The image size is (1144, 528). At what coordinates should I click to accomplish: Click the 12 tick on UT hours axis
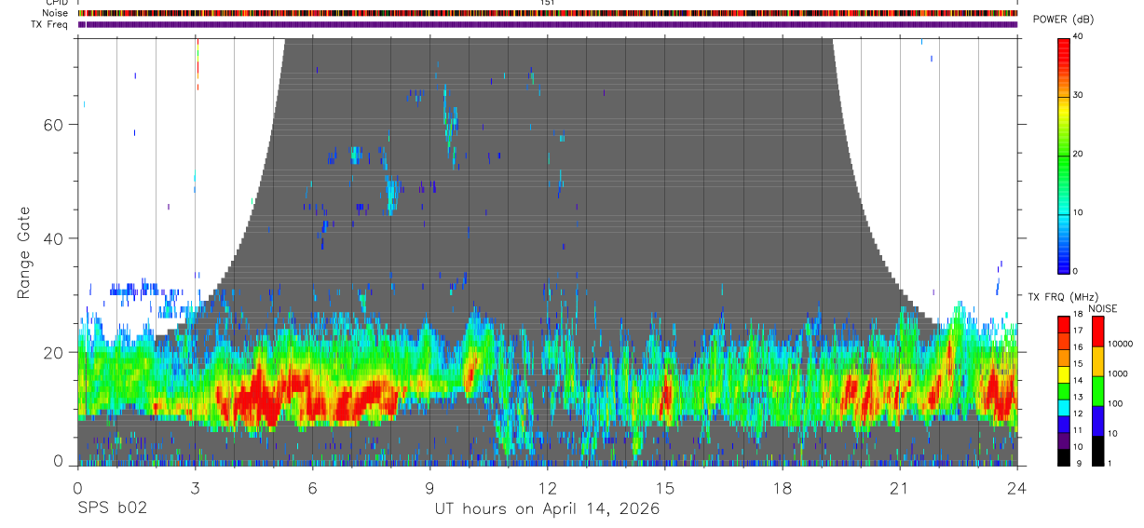pos(547,487)
